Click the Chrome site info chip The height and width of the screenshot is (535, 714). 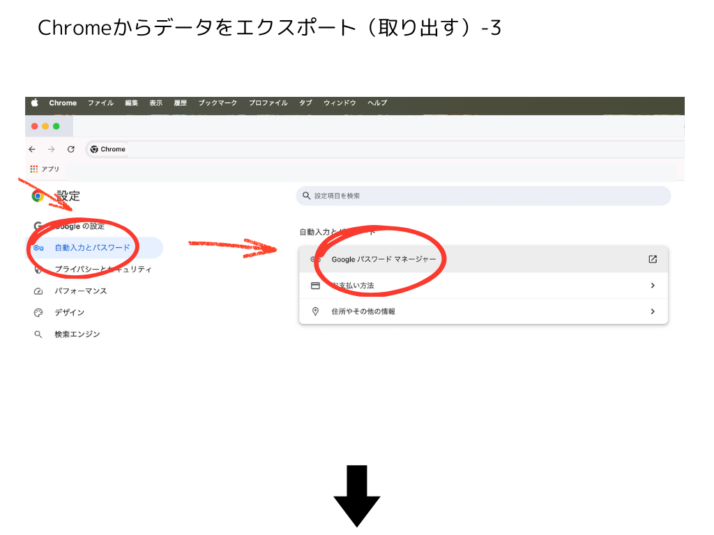pos(108,149)
